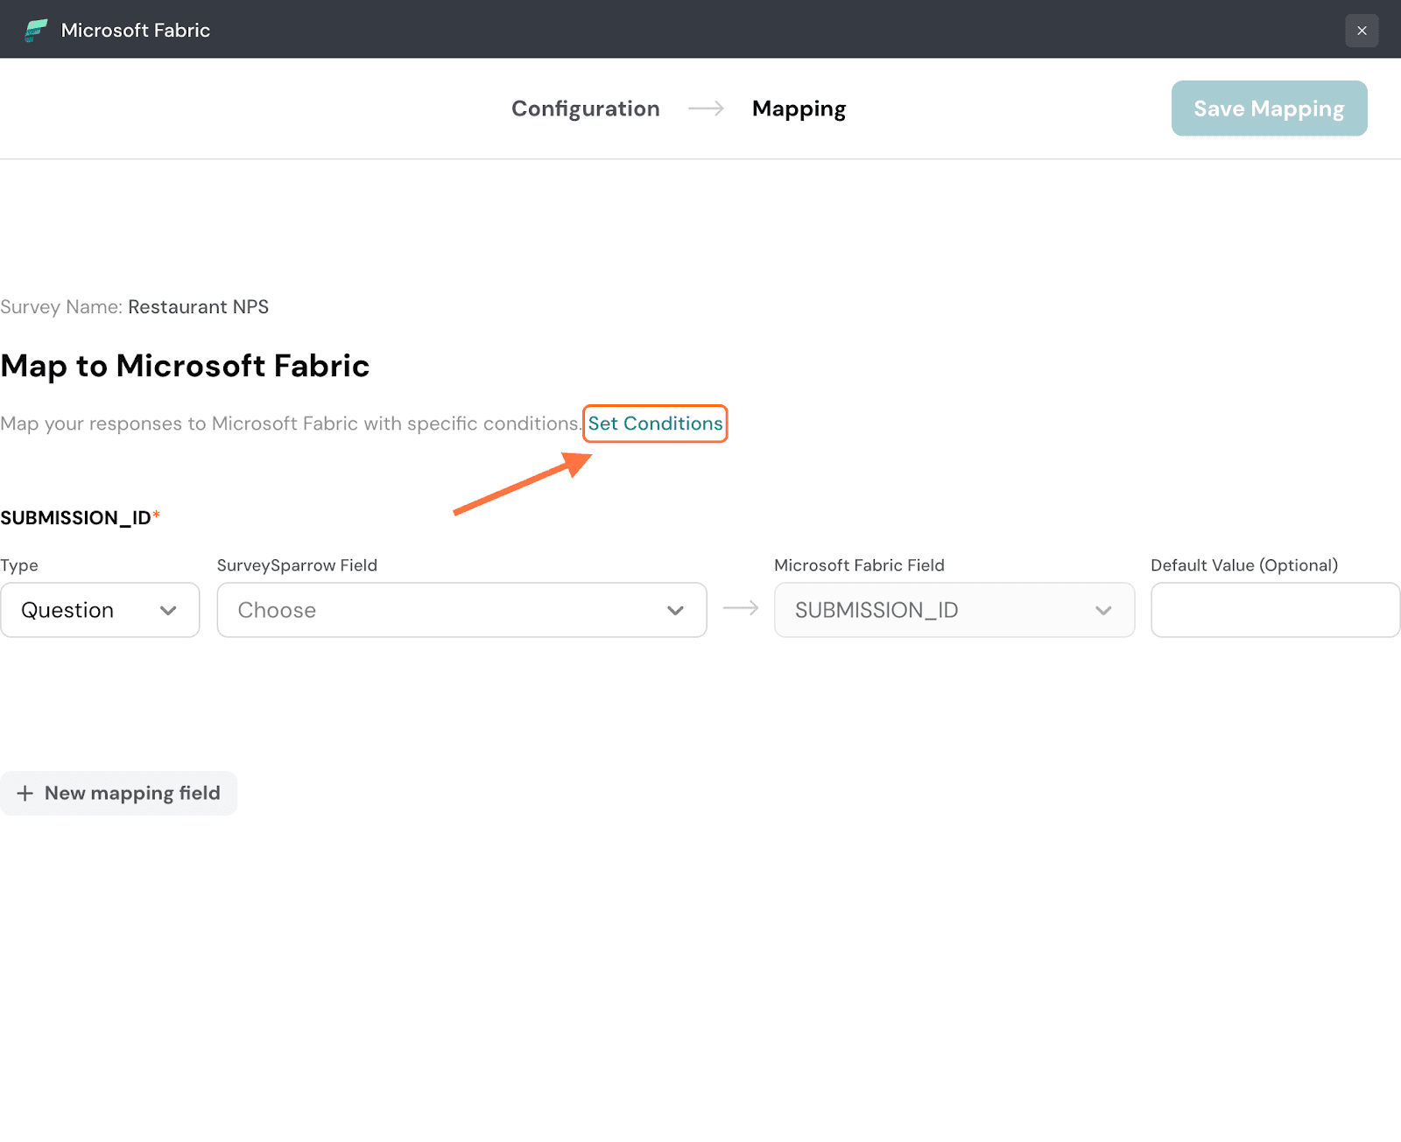Image resolution: width=1401 pixels, height=1142 pixels.
Task: Close the Microsoft Fabric dialog
Action: pos(1362,31)
